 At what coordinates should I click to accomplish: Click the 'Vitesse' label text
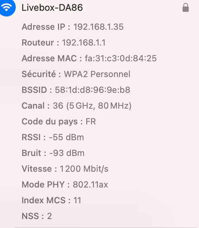[37, 169]
